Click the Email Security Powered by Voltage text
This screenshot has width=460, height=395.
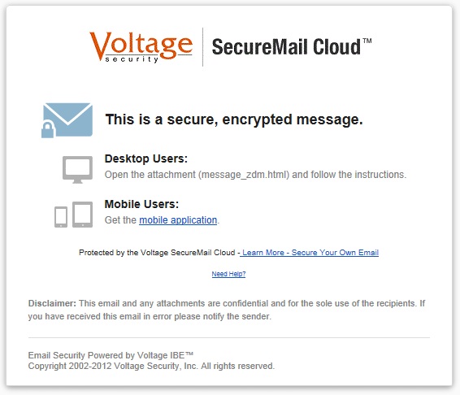[111, 355]
